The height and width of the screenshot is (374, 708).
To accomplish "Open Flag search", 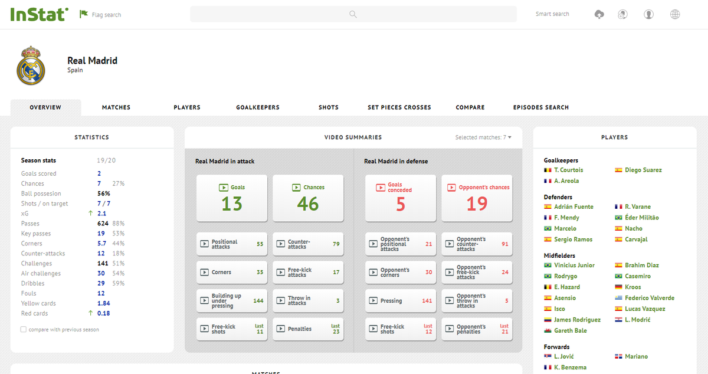I will [100, 15].
